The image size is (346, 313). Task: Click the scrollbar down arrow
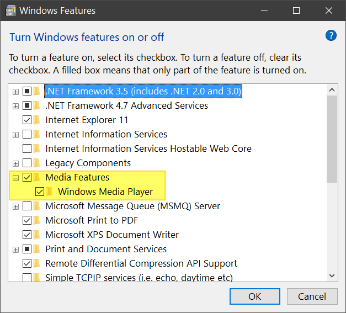pyautogui.click(x=332, y=275)
